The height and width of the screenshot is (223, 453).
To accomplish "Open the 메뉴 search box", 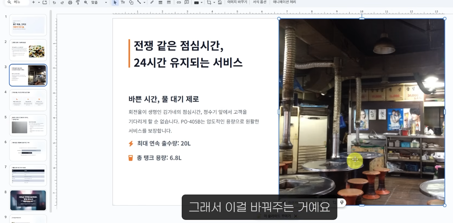I will 17,2.
